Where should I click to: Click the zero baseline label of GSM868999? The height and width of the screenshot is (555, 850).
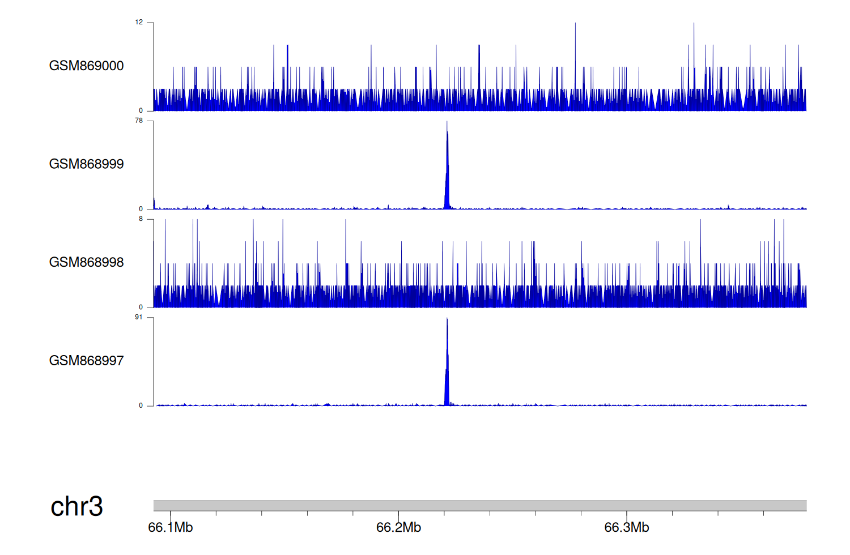point(141,209)
